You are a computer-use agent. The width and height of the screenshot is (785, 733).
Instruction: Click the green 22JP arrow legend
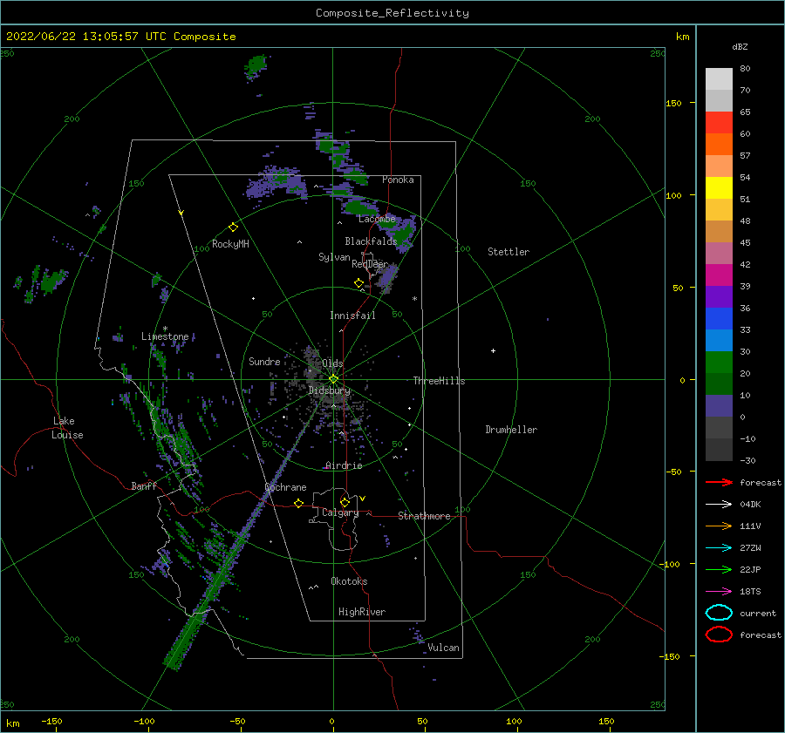point(719,569)
